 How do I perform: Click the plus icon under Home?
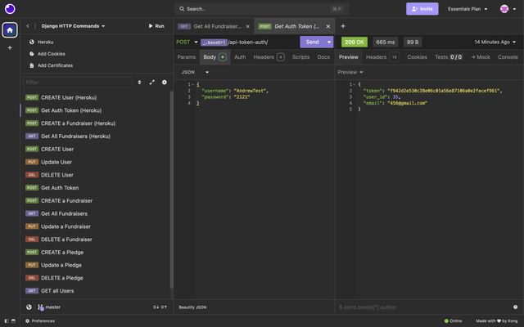coord(10,47)
